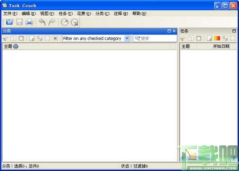
Task: Open a task file with the folder icon
Action: pyautogui.click(x=9, y=22)
